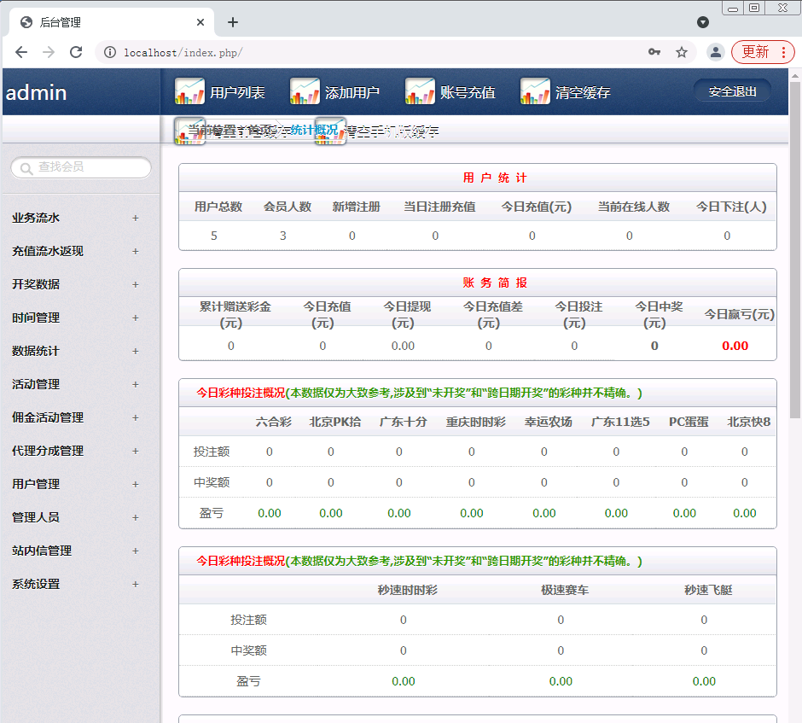Click the chart icon beside 添加用户
Viewport: 802px width, 723px height.
(305, 91)
